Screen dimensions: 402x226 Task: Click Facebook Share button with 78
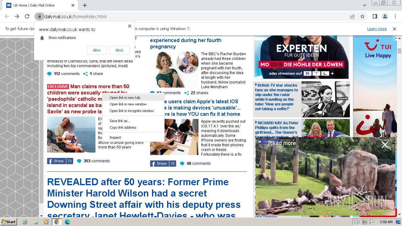(163, 164)
